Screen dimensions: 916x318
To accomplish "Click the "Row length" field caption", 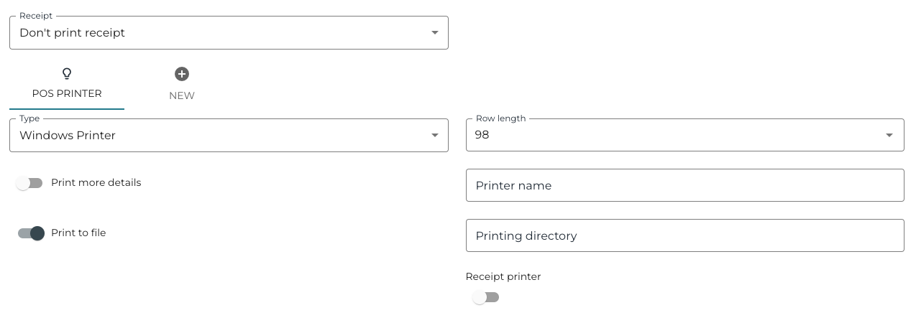I will point(500,118).
